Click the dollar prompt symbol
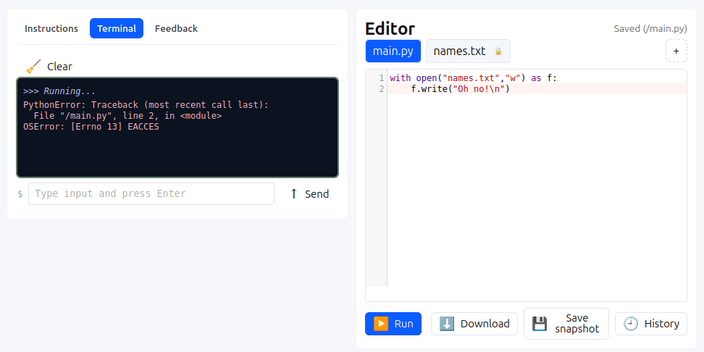Viewport: 704px width, 352px height. pos(20,194)
